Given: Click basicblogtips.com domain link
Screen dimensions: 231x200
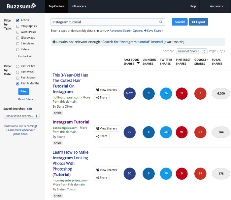Looking at the screenshot, I should pyautogui.click(x=65, y=128).
